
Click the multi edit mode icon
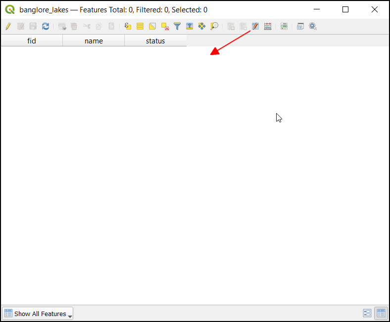tap(21, 26)
